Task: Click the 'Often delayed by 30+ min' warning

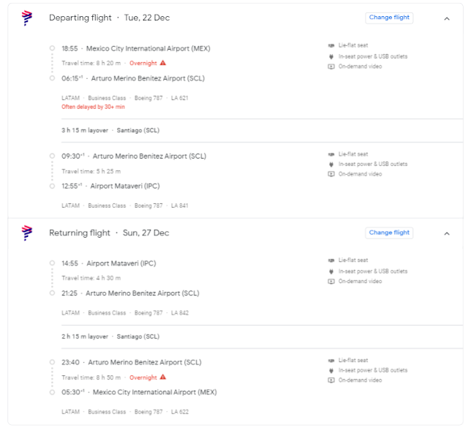Action: tap(93, 107)
